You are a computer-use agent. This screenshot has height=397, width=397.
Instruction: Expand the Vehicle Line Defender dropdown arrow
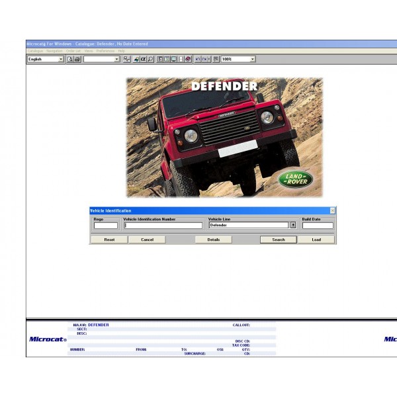[x=293, y=225]
